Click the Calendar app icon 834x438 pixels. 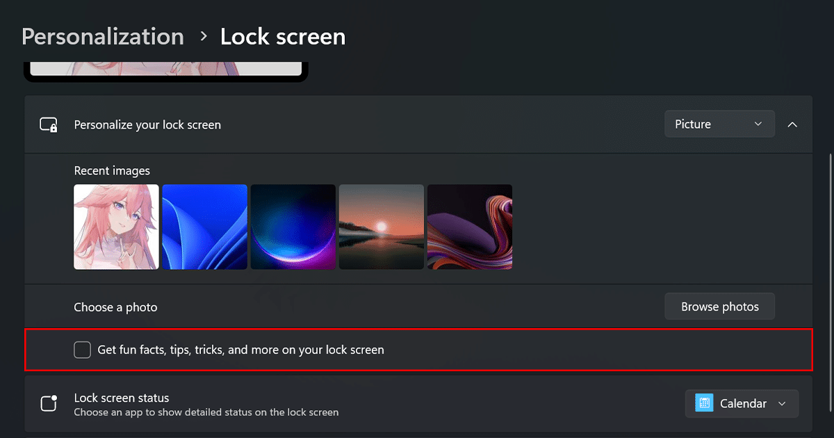point(704,404)
